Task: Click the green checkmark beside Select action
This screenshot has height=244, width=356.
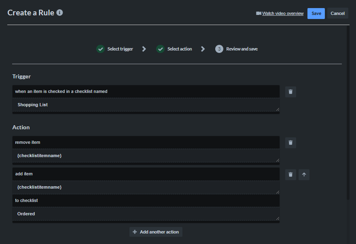Action: [x=160, y=49]
